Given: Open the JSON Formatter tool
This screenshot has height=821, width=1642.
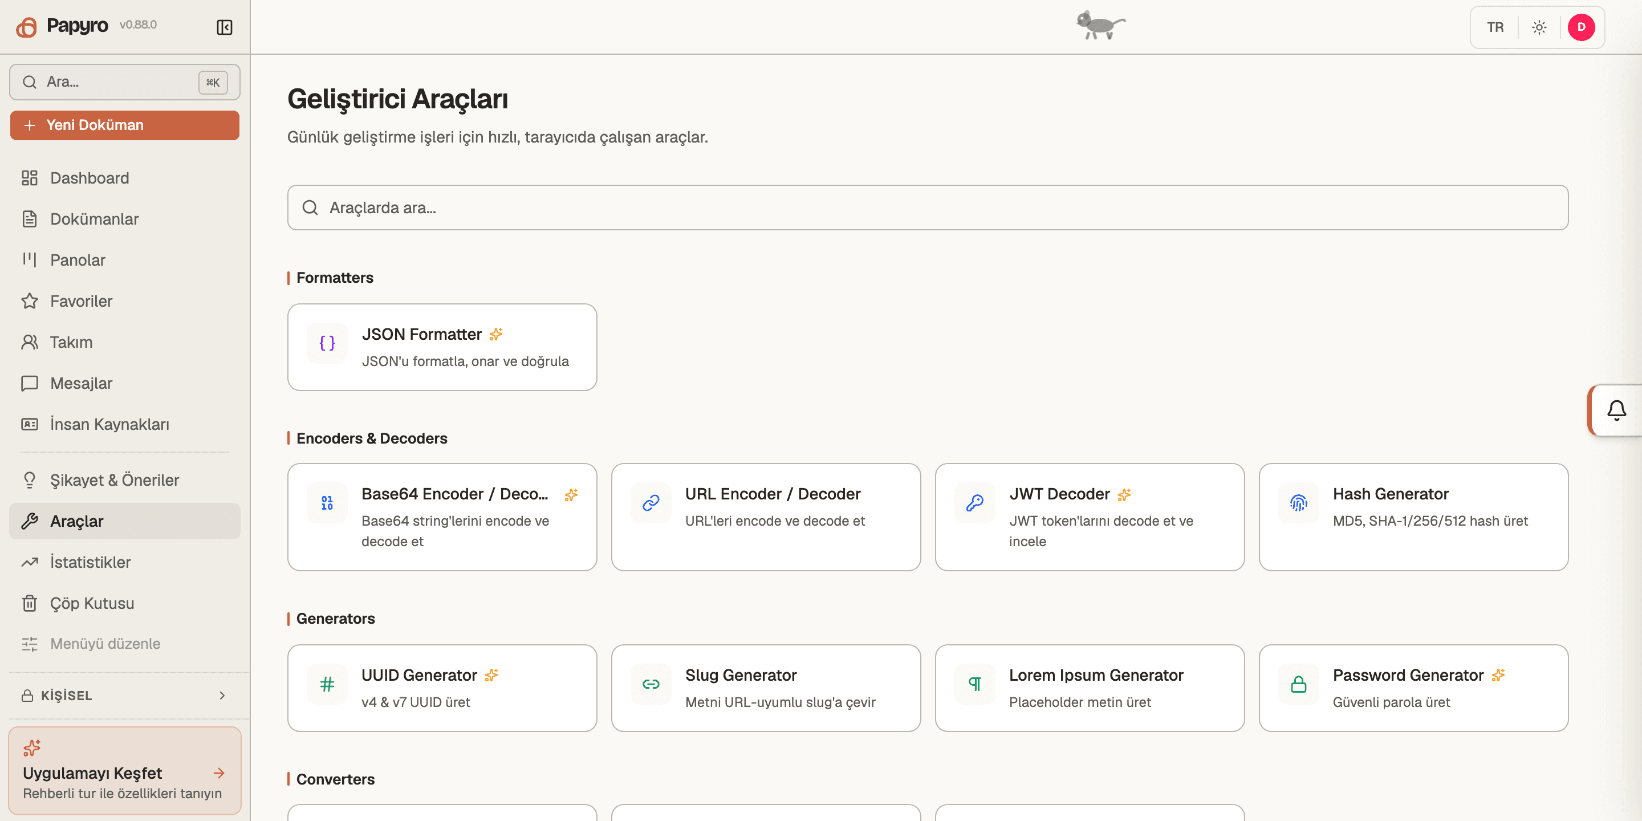Looking at the screenshot, I should 442,347.
